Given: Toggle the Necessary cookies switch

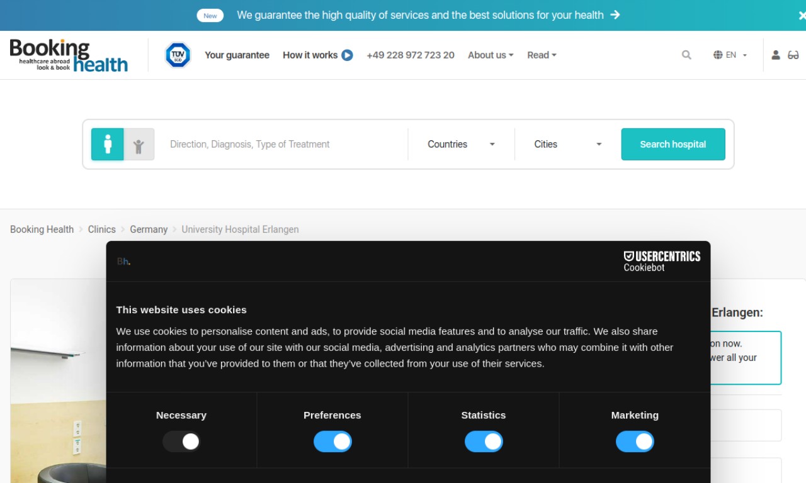Looking at the screenshot, I should coord(181,441).
